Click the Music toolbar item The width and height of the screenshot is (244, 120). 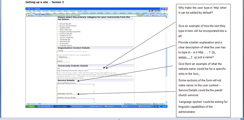click(67, 13)
